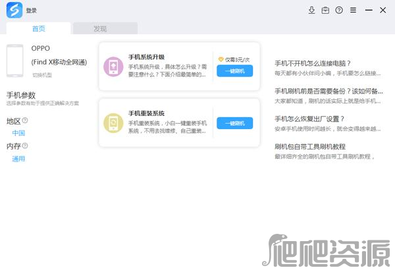The image size is (395, 274).
Task: Click the pink system upgrade icon
Action: [x=113, y=67]
